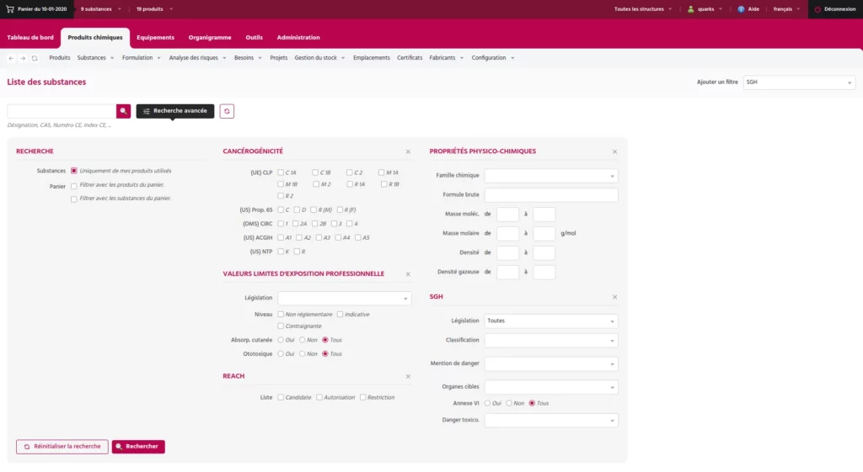This screenshot has width=863, height=472.
Task: Select 'Oui' for Absorp. cutanée
Action: coord(281,340)
